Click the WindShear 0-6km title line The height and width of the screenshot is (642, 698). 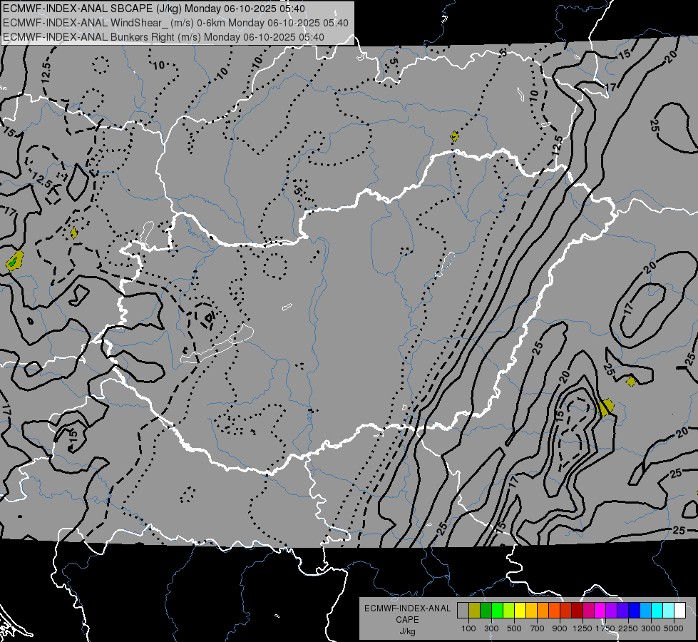pos(175,23)
